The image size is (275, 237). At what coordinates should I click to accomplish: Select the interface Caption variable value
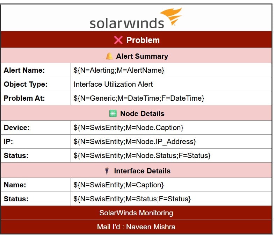118,185
